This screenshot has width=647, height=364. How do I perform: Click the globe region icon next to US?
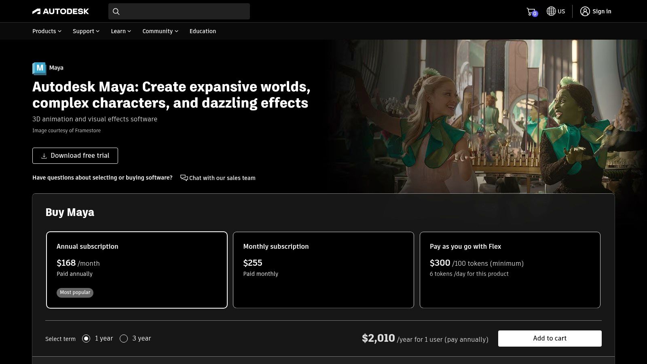550,11
